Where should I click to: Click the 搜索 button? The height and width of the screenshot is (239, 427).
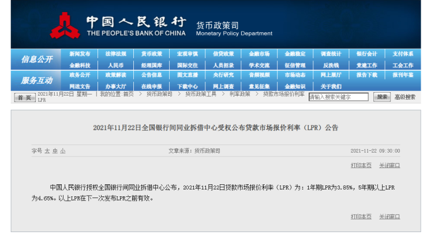coord(382,97)
